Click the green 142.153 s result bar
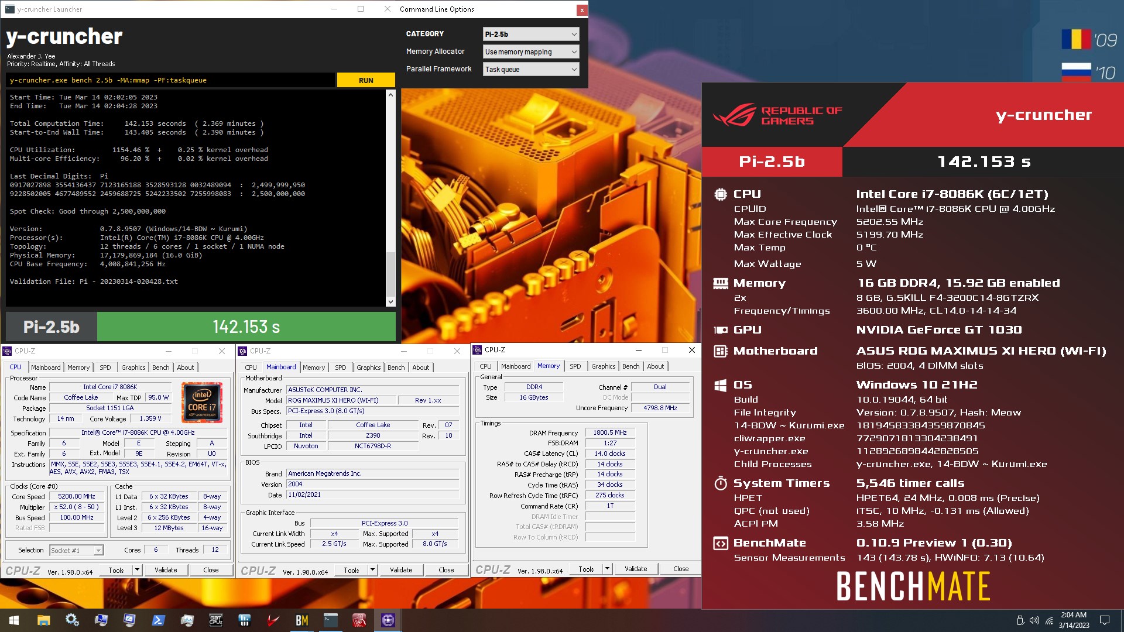The height and width of the screenshot is (632, 1124). pos(246,327)
